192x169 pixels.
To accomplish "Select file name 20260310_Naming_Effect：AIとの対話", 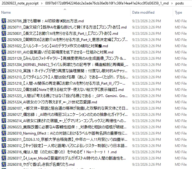I will (x=67, y=133).
